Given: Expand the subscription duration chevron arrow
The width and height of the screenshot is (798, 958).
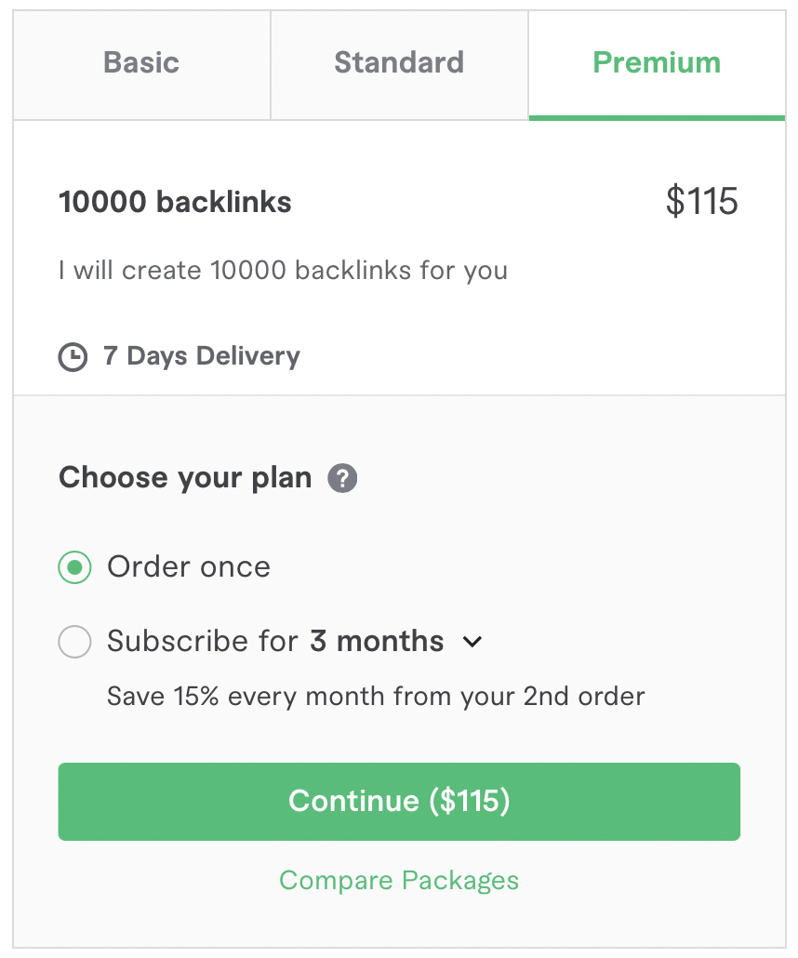Looking at the screenshot, I should [x=472, y=642].
